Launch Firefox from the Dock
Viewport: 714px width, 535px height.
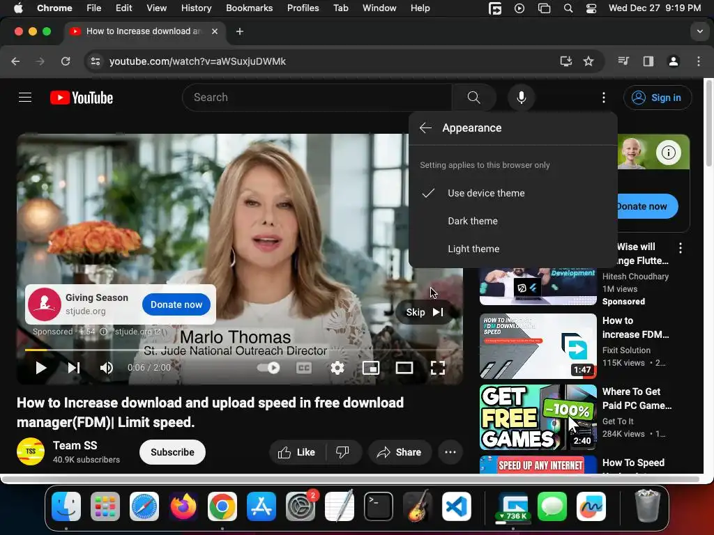point(183,506)
